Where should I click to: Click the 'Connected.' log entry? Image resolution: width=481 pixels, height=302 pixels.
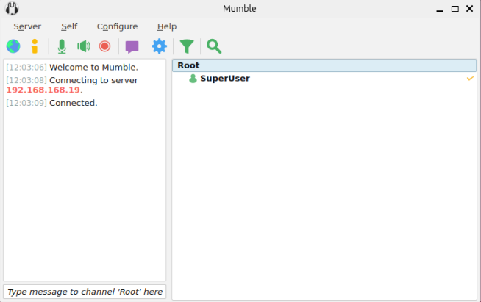[x=73, y=103]
